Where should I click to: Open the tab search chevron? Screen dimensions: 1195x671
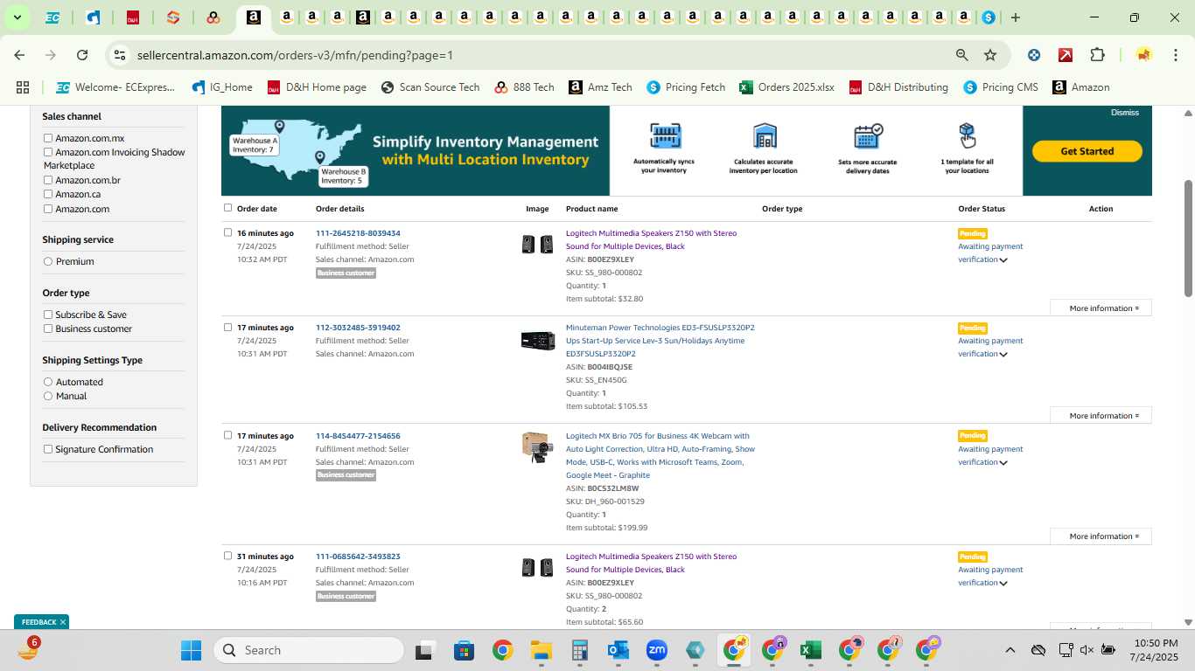(x=17, y=17)
